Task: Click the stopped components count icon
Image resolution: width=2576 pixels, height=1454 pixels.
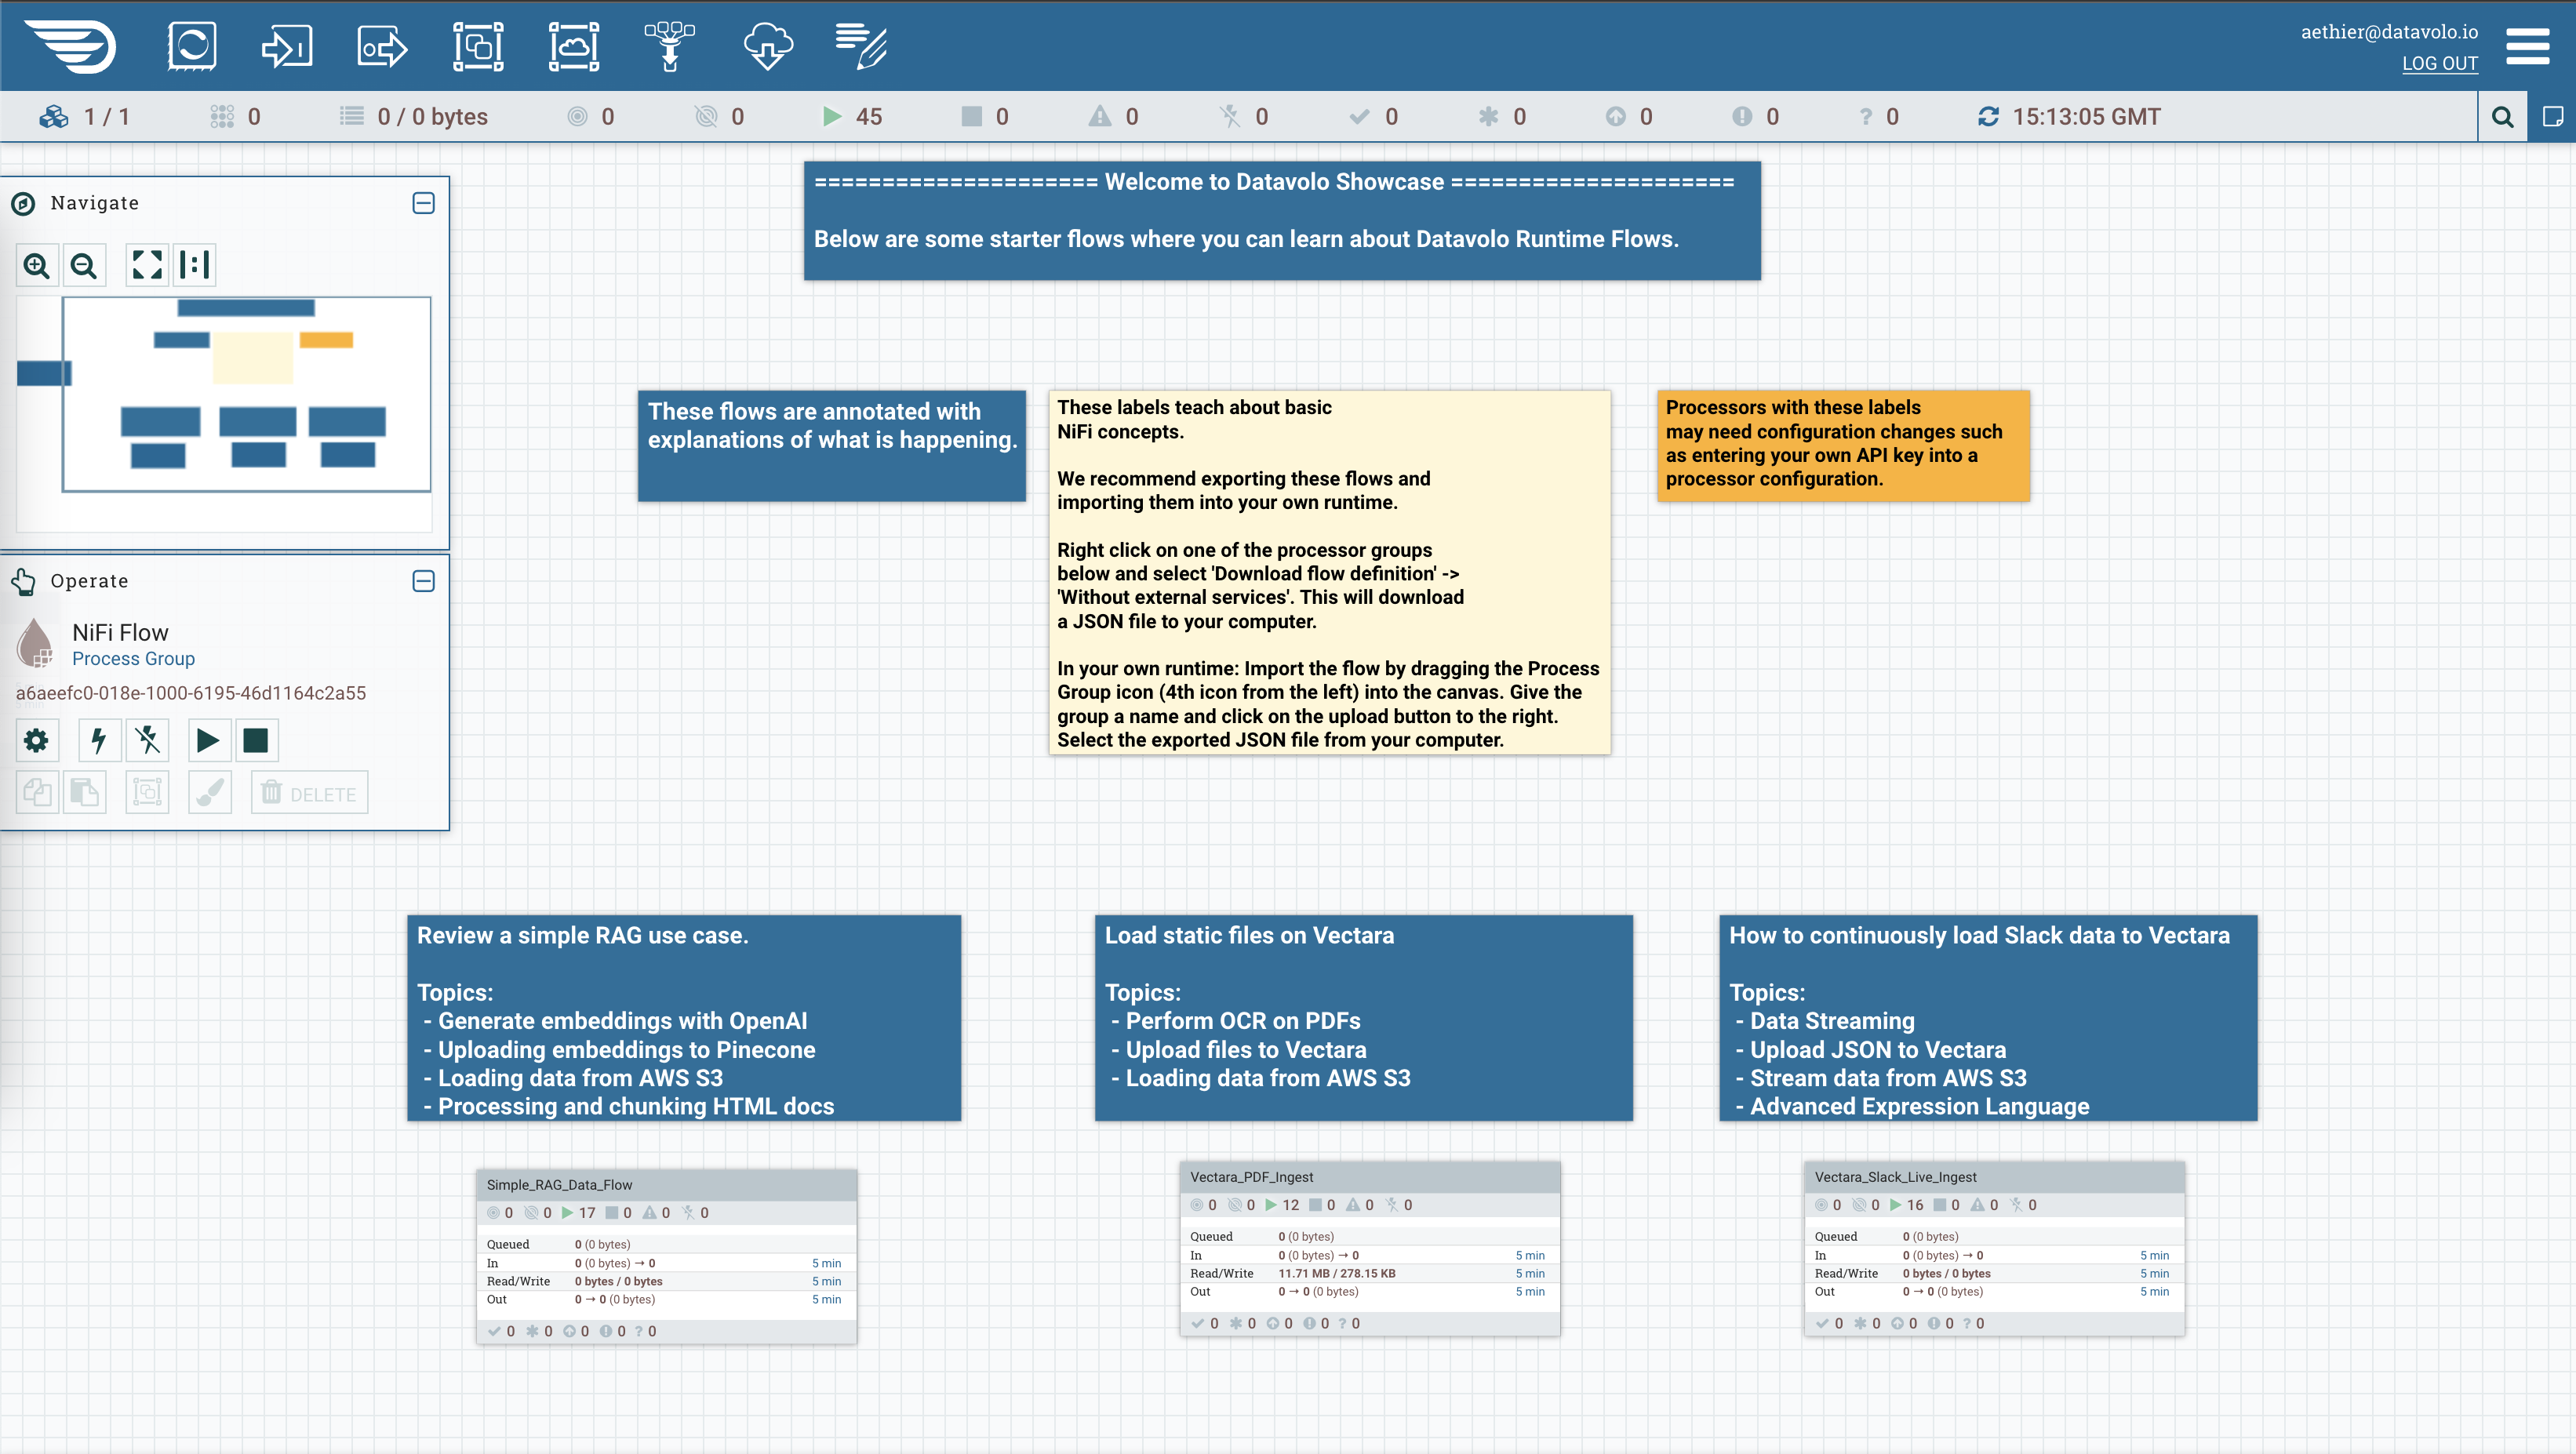Action: click(971, 117)
